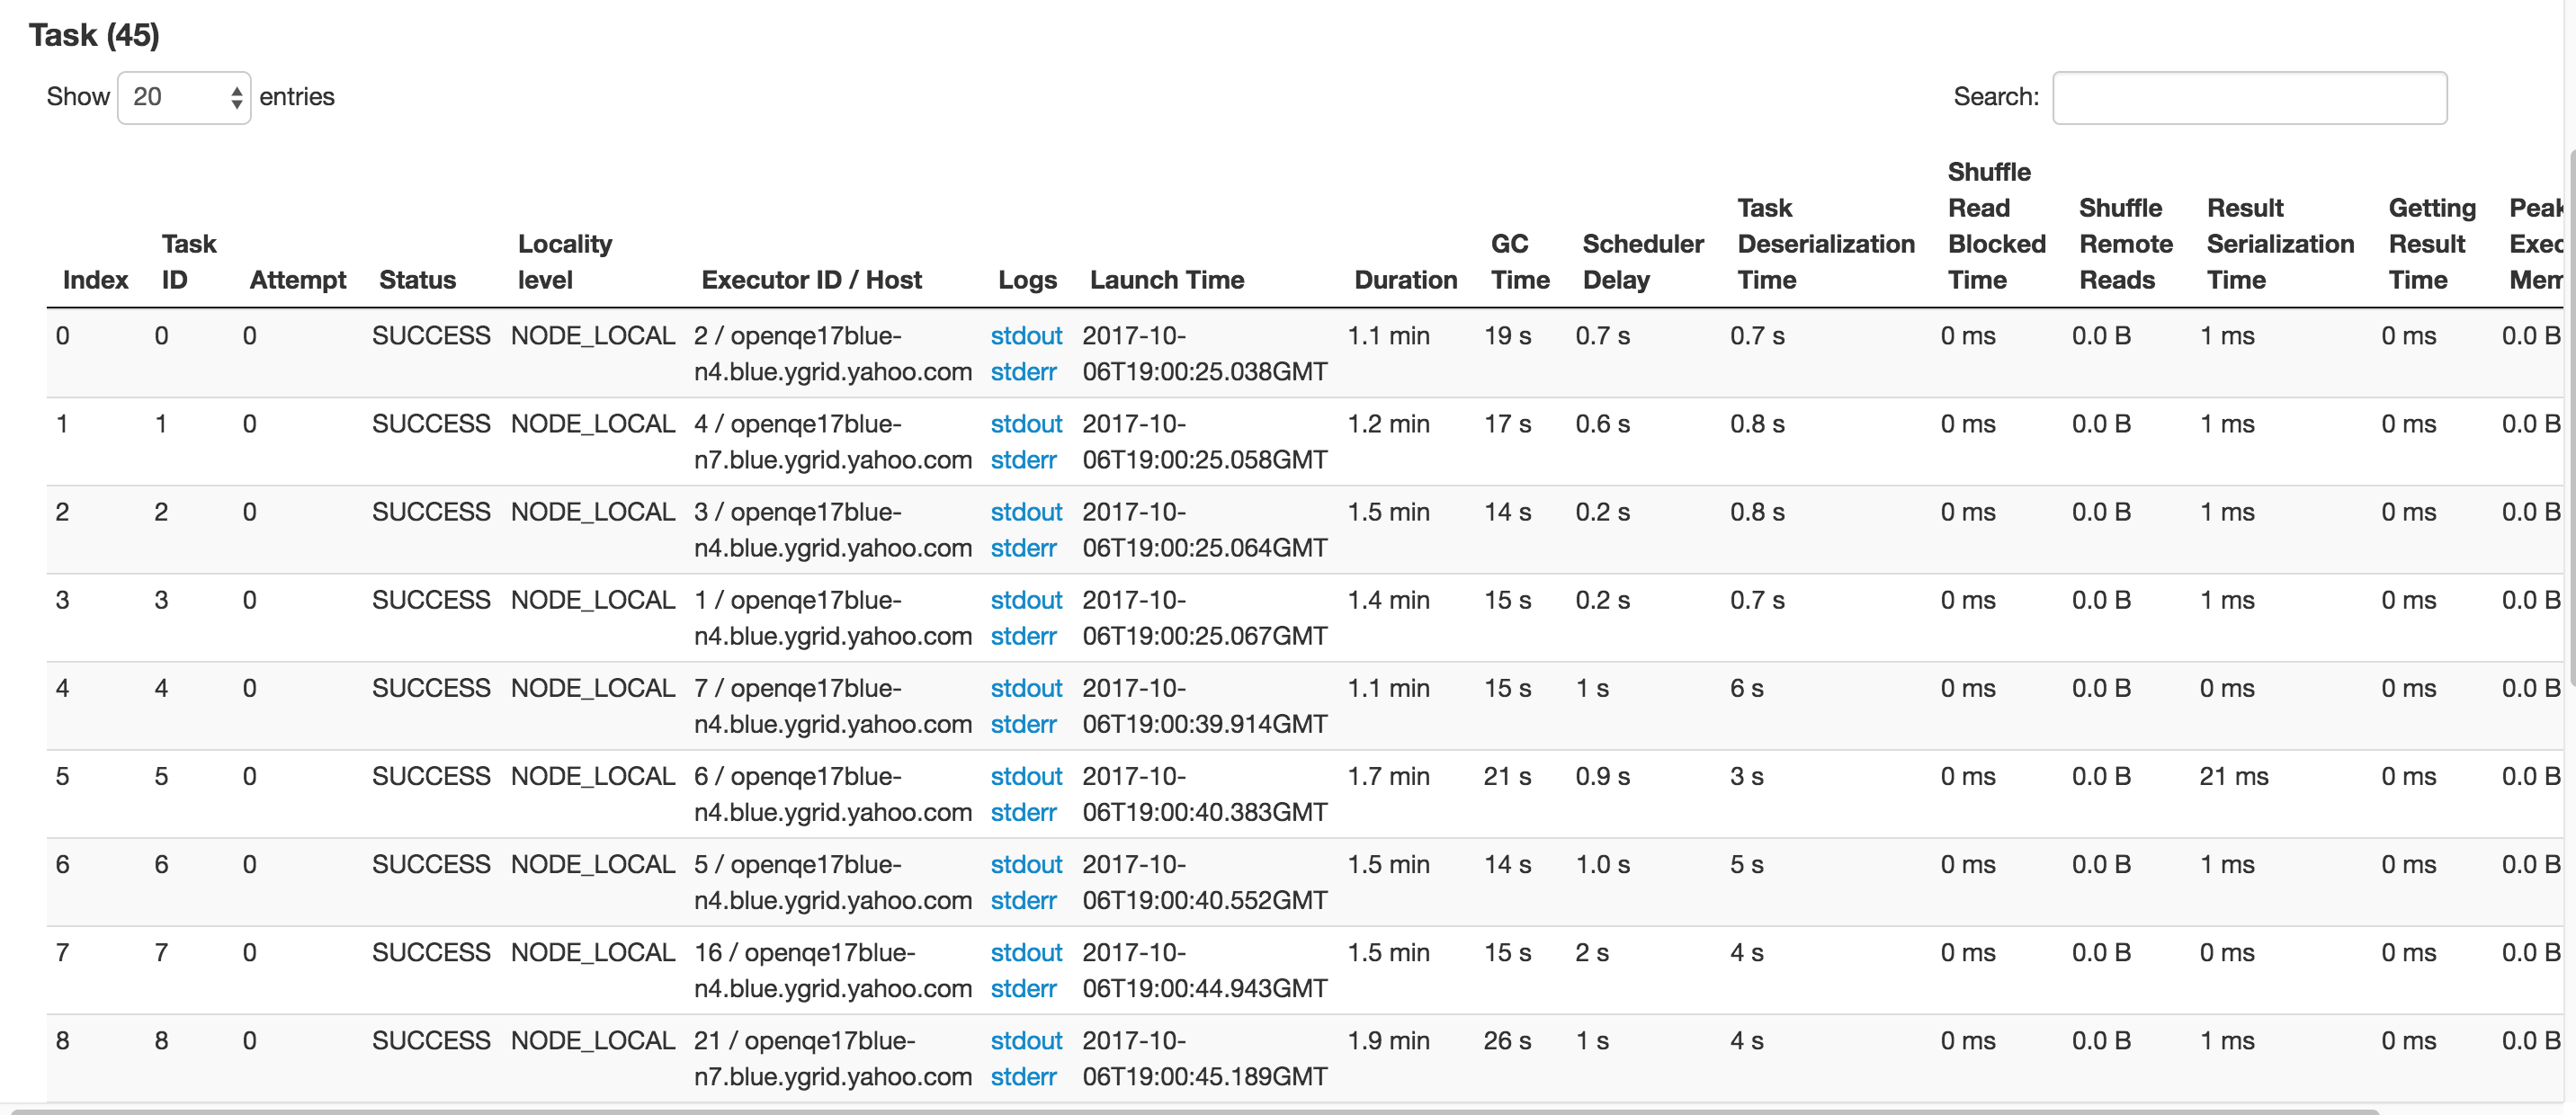Open stdout log for task 4

coord(1025,688)
